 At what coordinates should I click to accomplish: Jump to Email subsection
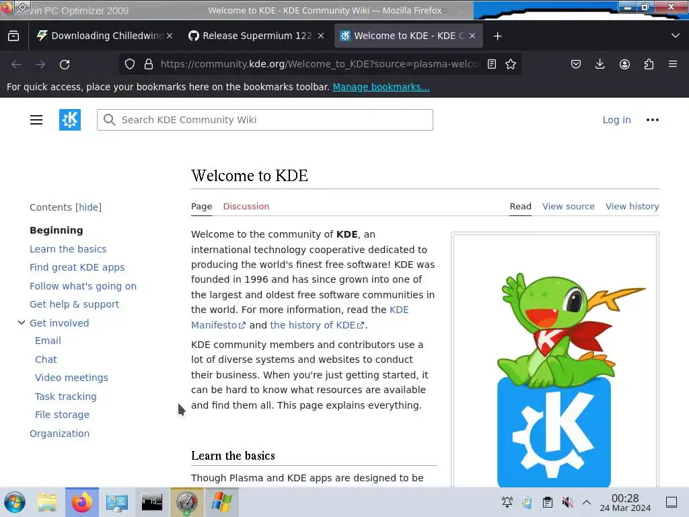[48, 341]
